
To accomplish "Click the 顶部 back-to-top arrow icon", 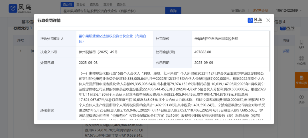I will pyautogui.click(x=301, y=98).
